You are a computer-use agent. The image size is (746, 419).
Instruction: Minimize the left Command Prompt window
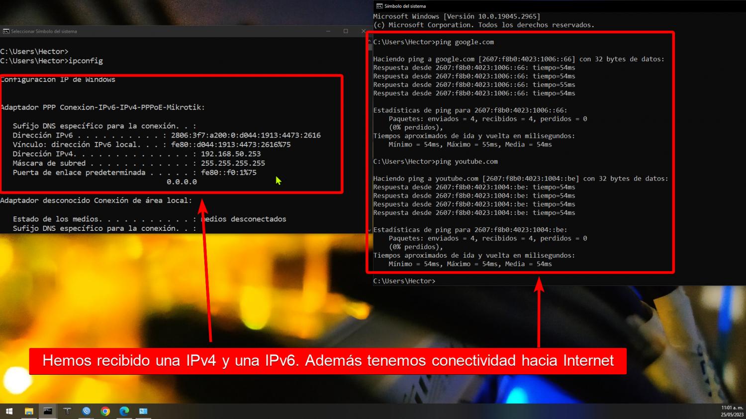click(328, 31)
